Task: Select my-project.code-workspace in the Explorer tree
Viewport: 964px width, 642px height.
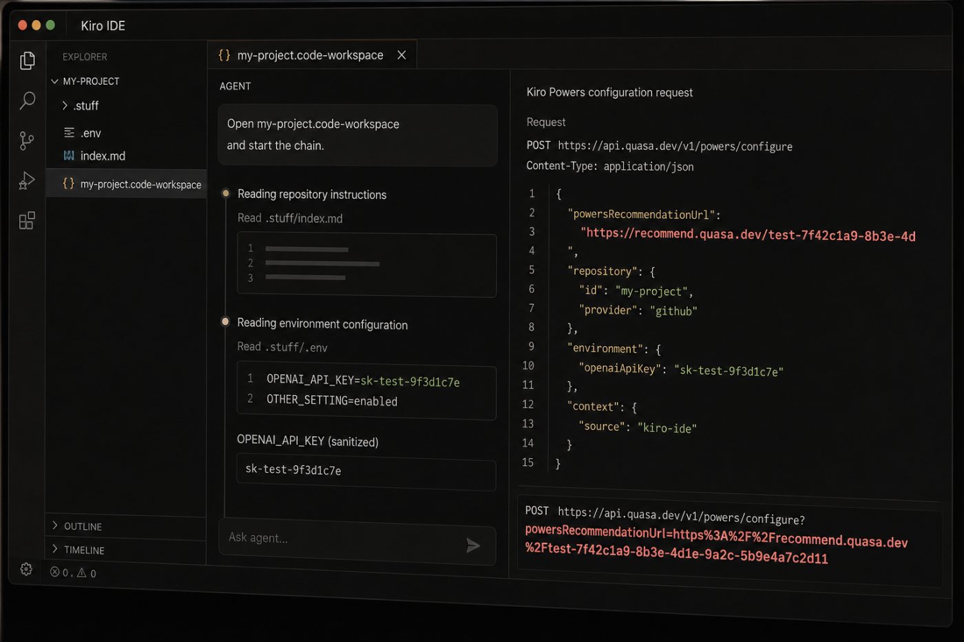Action: [126, 184]
